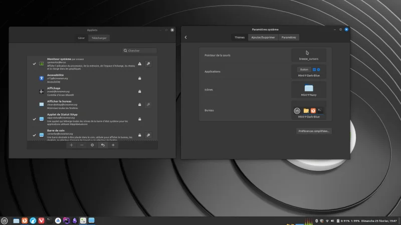
Task: Open the terminal from the taskbar
Action: [x=50, y=220]
